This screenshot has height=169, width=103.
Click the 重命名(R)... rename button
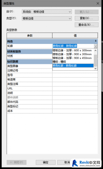[86, 25]
